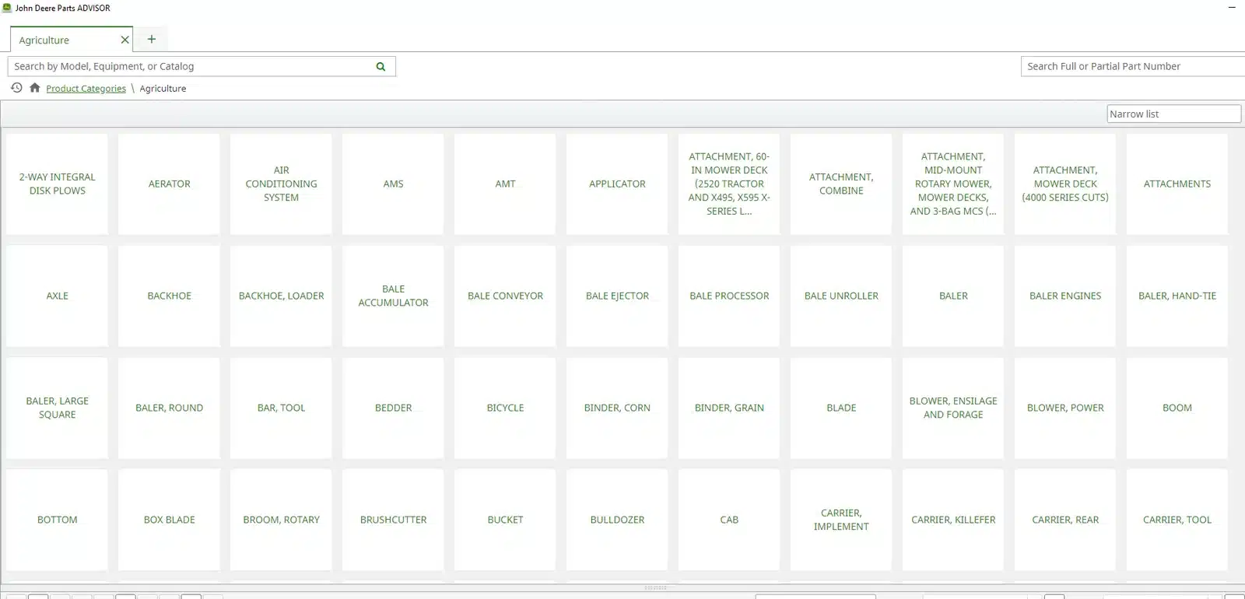Open a new tab with plus icon
The height and width of the screenshot is (599, 1245).
(152, 39)
